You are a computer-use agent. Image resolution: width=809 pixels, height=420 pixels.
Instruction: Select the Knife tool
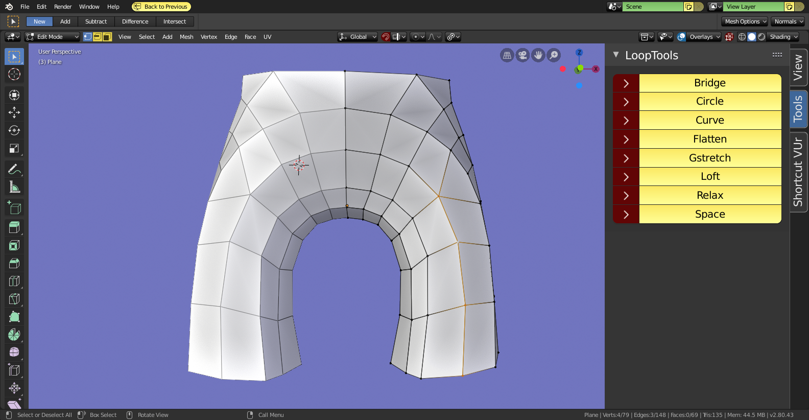pyautogui.click(x=14, y=299)
